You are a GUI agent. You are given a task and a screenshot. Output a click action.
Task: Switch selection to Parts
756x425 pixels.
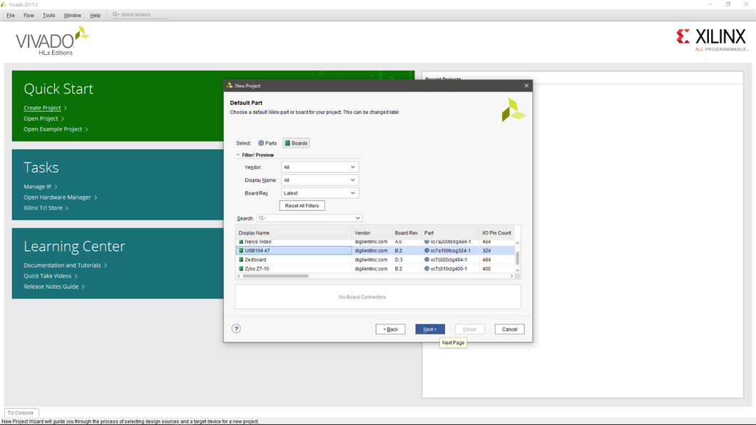pos(267,143)
